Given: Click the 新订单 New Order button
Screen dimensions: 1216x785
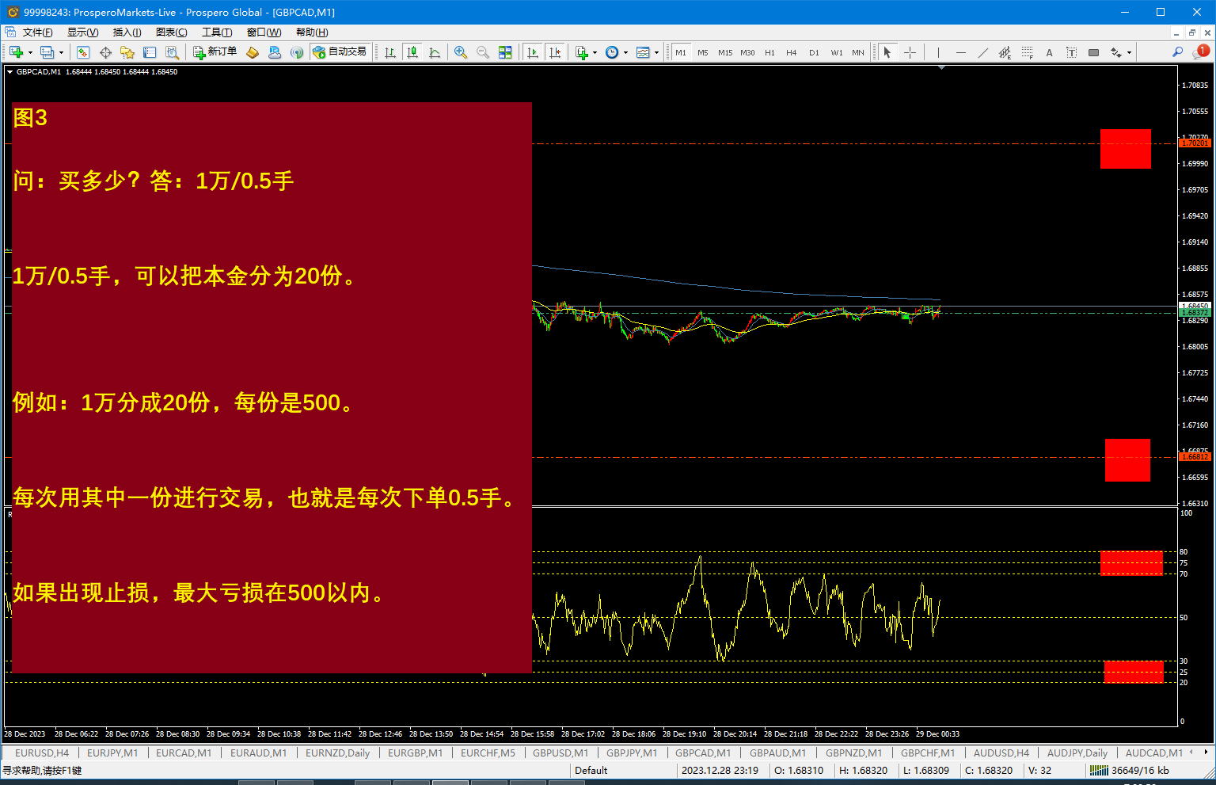Looking at the screenshot, I should point(214,52).
